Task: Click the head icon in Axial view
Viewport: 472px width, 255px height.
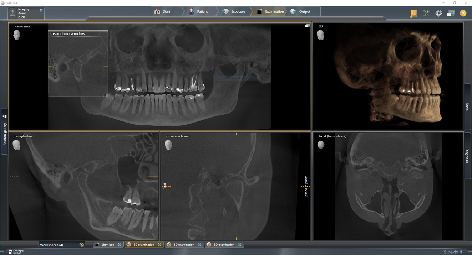Action: pos(321,145)
